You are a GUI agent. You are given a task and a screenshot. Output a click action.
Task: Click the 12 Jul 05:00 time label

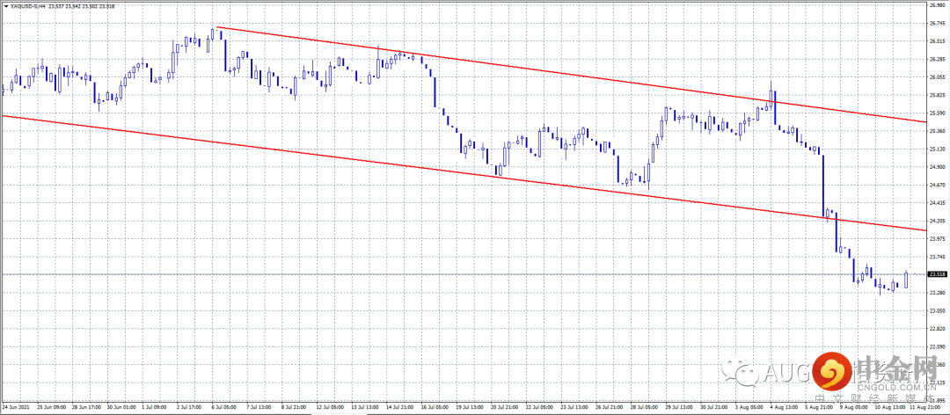[x=330, y=407]
